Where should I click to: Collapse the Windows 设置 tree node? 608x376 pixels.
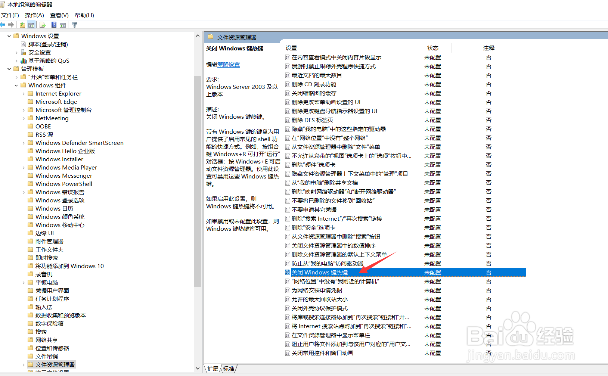9,36
